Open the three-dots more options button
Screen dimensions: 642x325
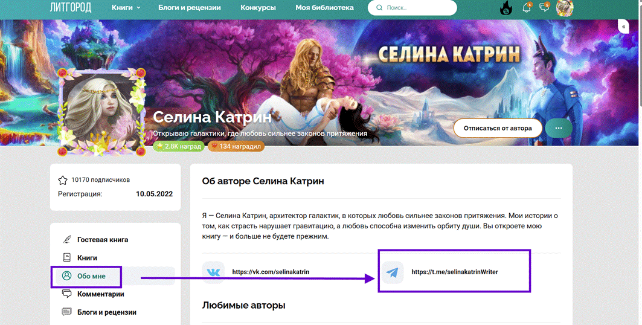point(558,128)
